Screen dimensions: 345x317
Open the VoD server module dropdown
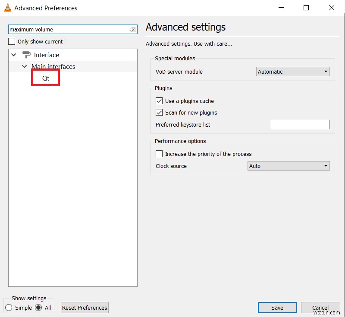tap(293, 71)
